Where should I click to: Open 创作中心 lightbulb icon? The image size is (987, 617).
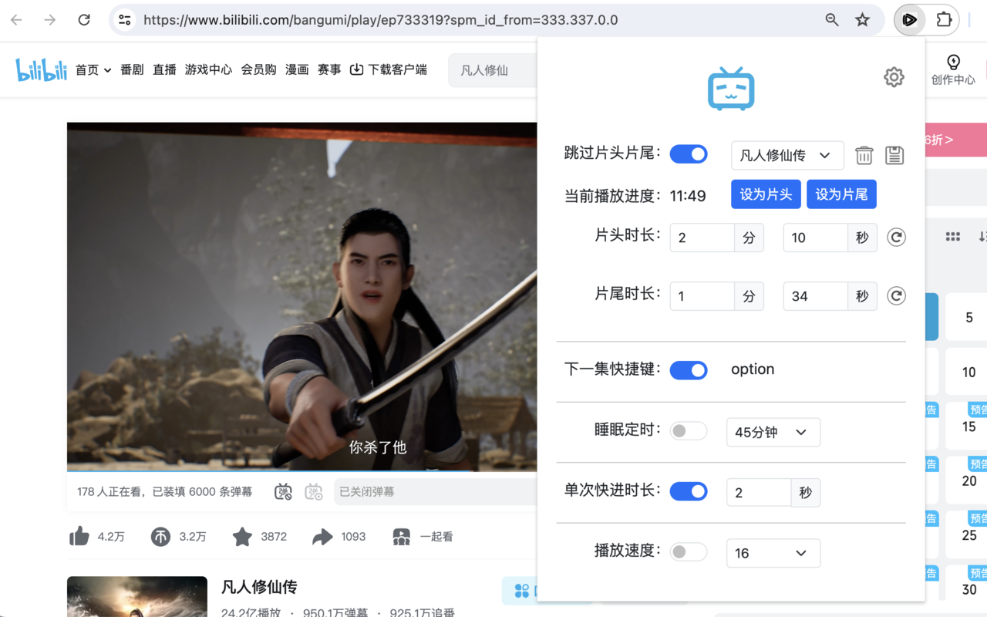[953, 62]
